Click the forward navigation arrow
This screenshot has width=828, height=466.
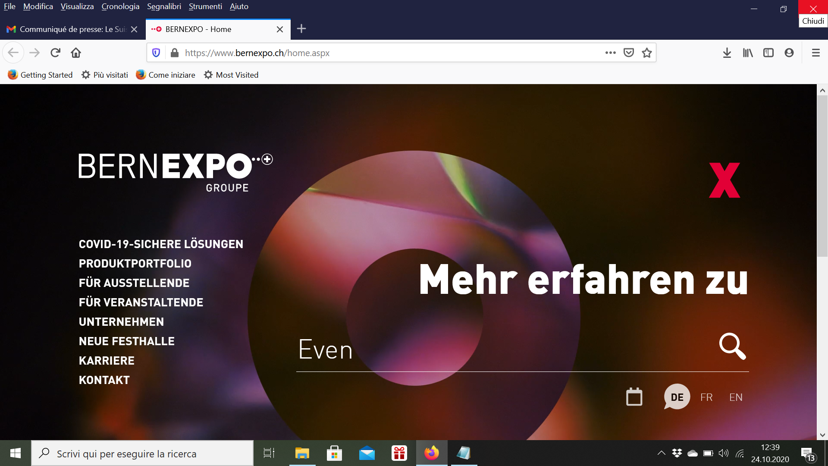34,53
